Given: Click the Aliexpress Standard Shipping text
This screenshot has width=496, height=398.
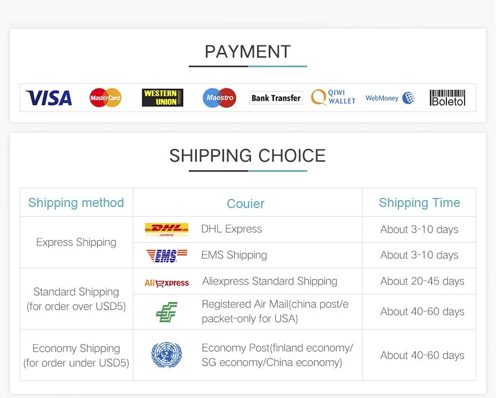Looking at the screenshot, I should pyautogui.click(x=270, y=281).
